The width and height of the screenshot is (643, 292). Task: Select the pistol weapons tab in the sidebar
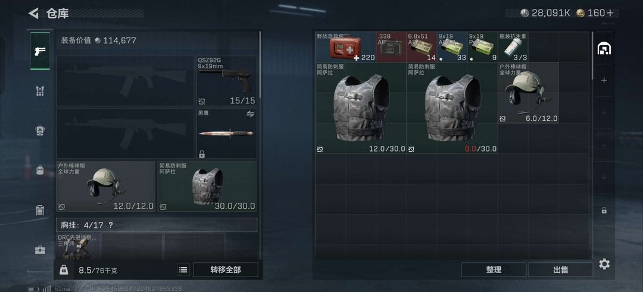click(x=40, y=51)
